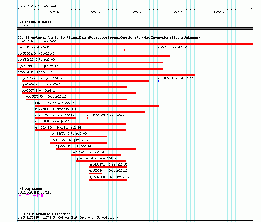Screen dimensions: 261x222
Task: Click the Cytogenetic Bands track title
Action: [x=35, y=22]
